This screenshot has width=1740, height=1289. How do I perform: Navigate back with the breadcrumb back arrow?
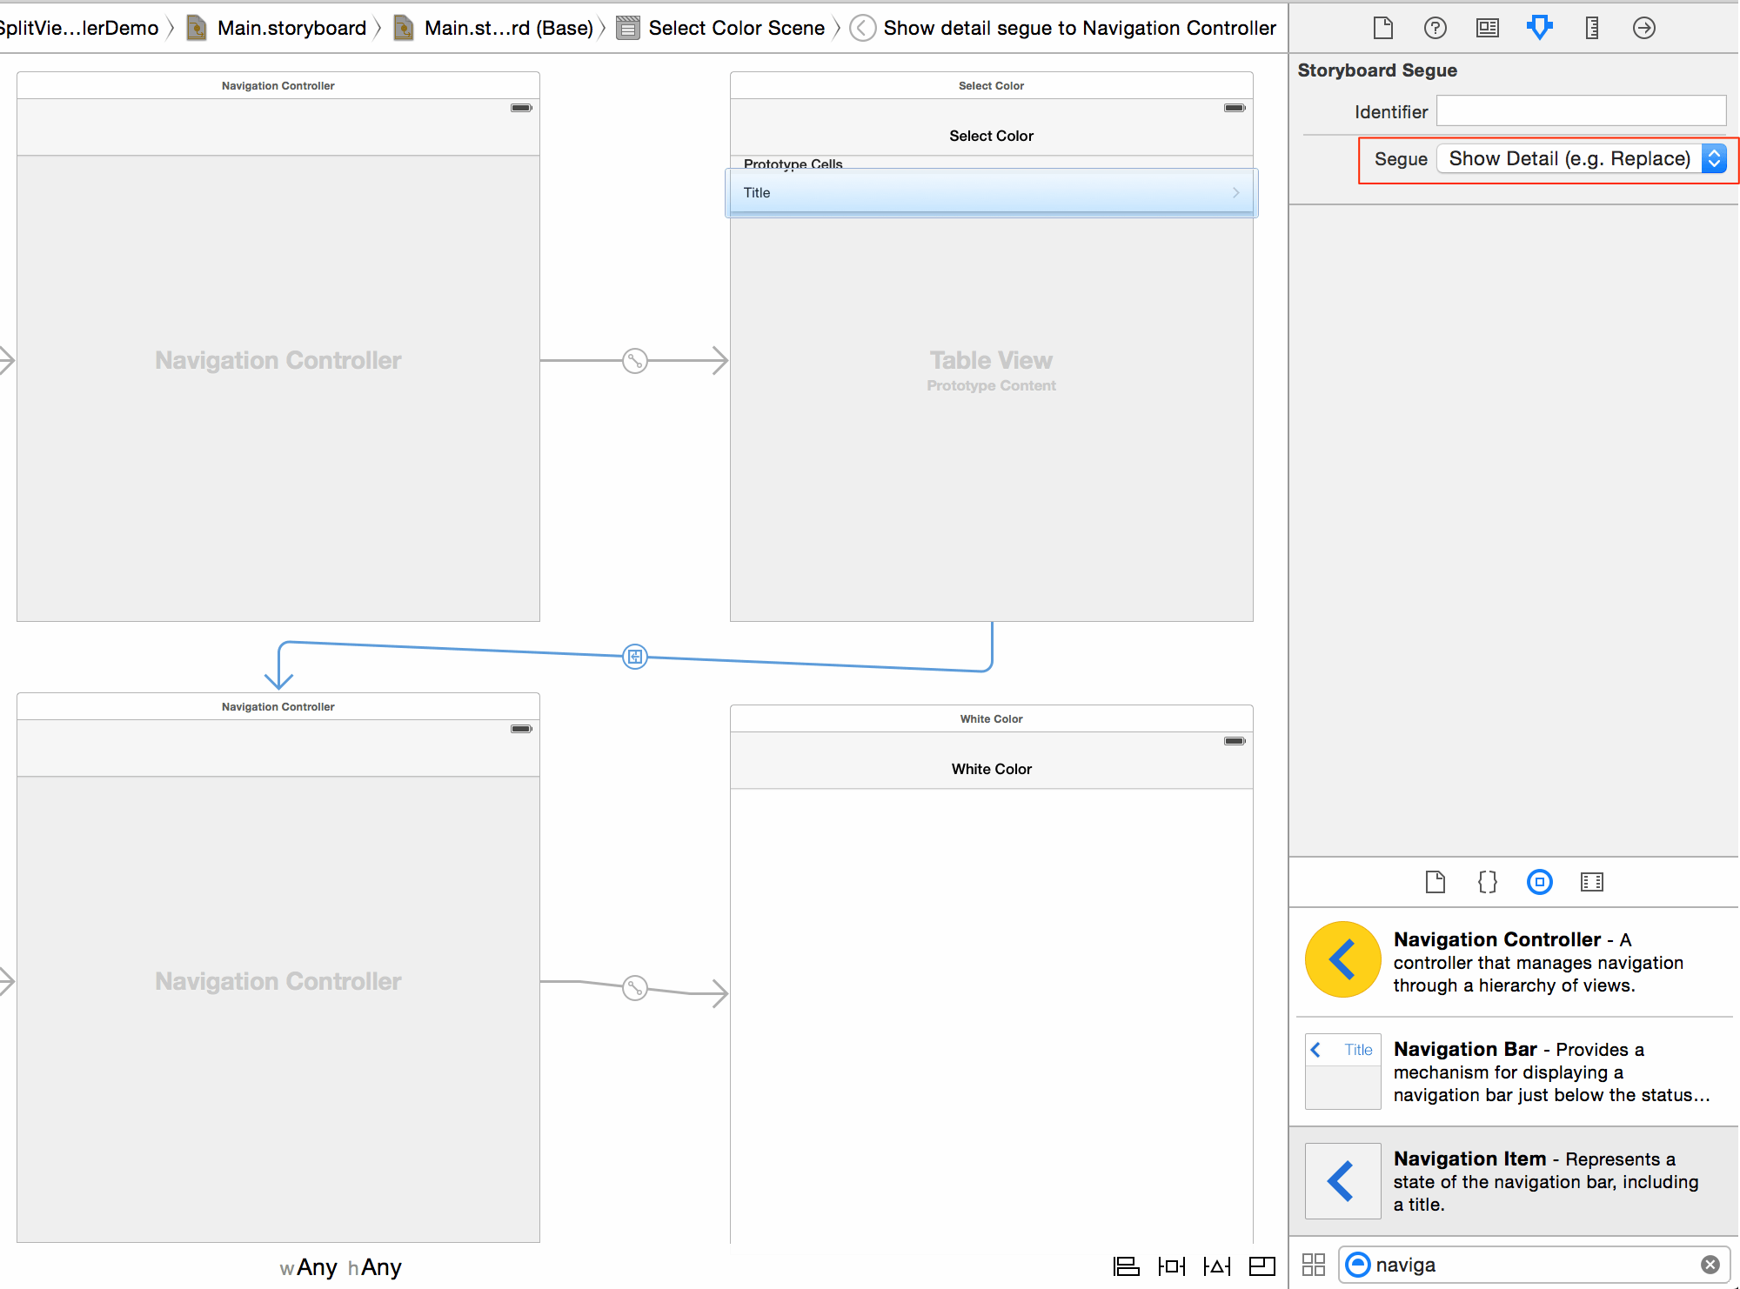click(x=862, y=27)
